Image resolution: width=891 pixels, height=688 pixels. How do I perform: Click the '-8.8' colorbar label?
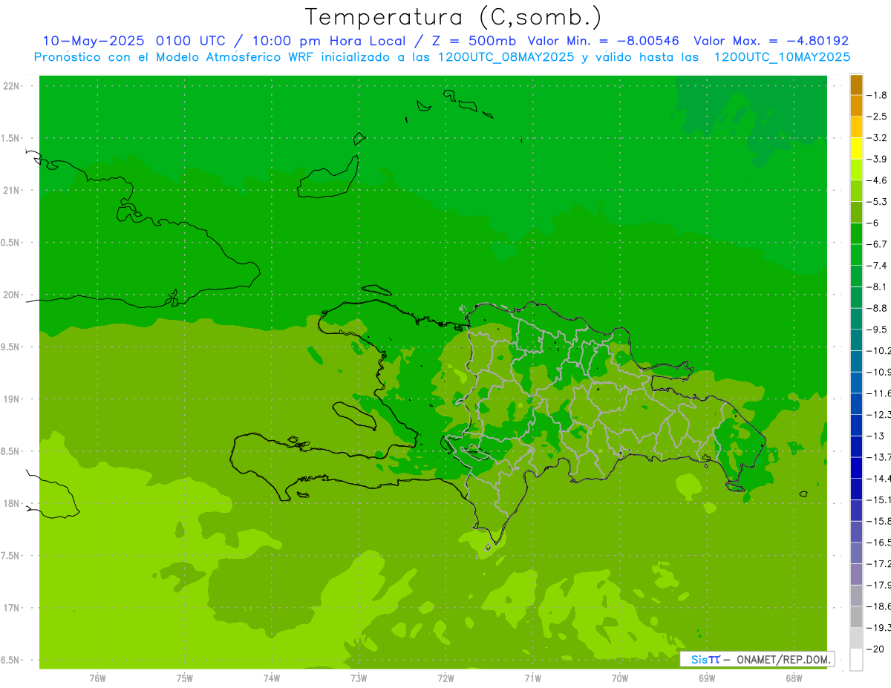pos(877,308)
